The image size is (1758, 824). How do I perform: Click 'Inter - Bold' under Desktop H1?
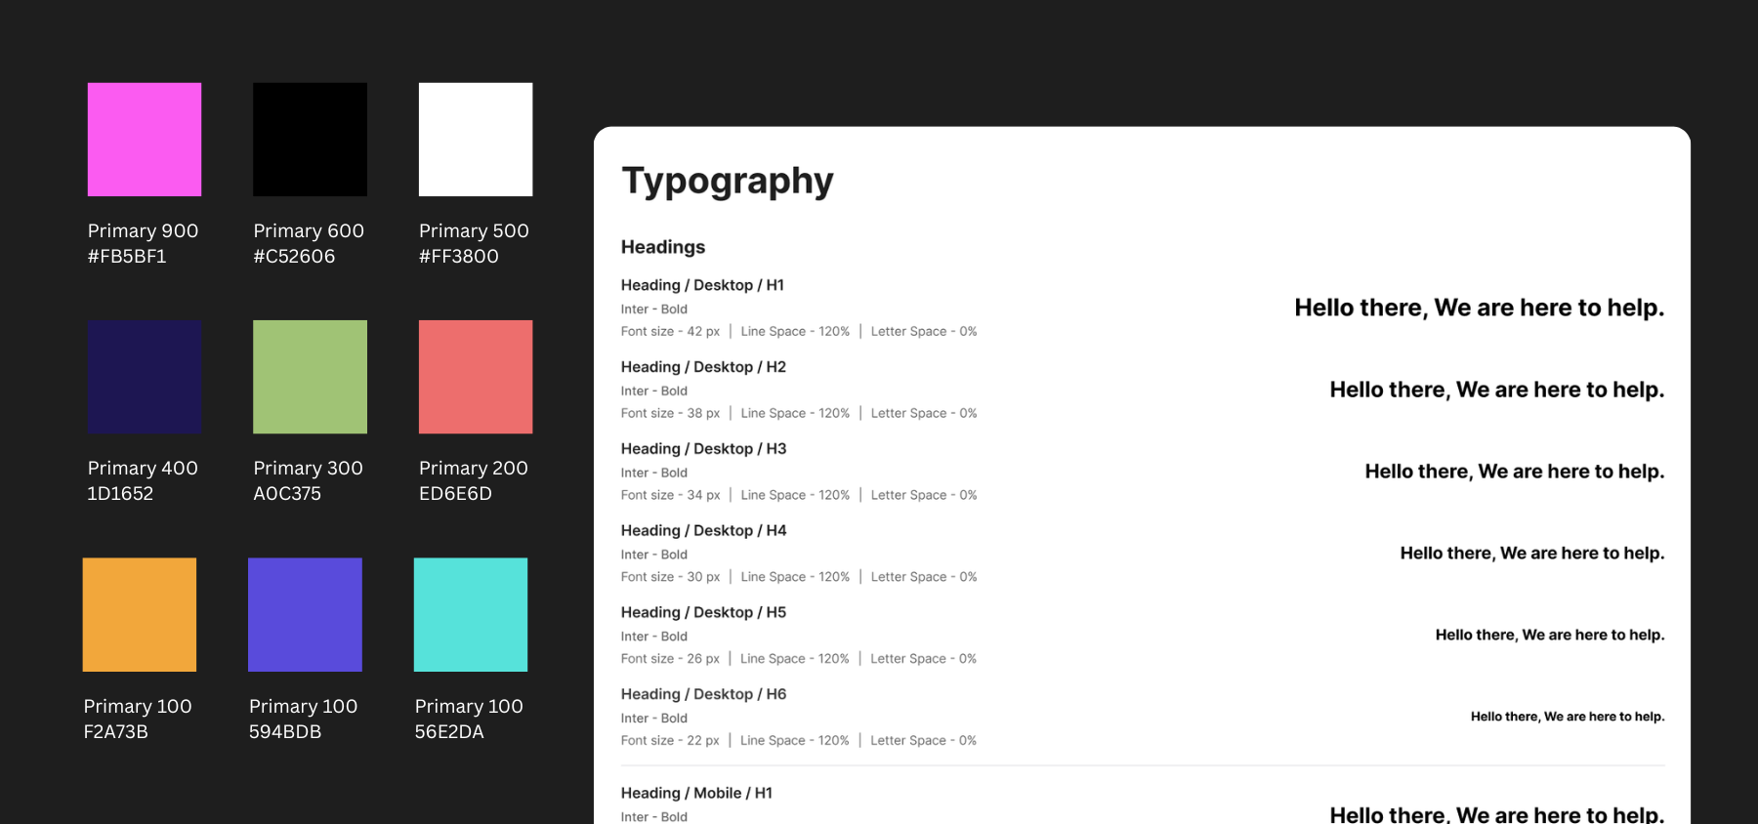(x=654, y=309)
